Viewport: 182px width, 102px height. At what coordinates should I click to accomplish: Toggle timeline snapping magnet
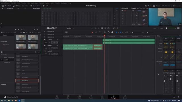(108, 32)
